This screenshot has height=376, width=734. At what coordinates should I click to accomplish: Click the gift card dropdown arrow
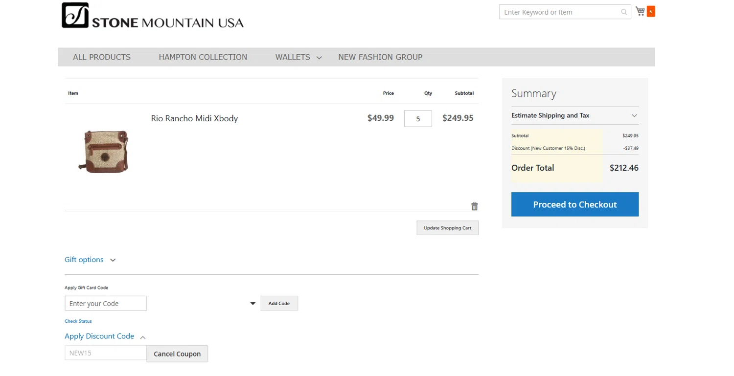click(x=253, y=304)
